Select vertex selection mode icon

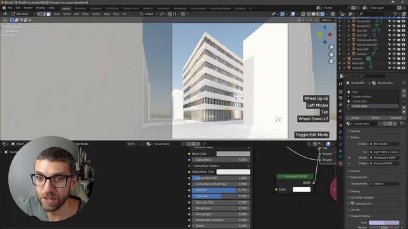(x=40, y=14)
